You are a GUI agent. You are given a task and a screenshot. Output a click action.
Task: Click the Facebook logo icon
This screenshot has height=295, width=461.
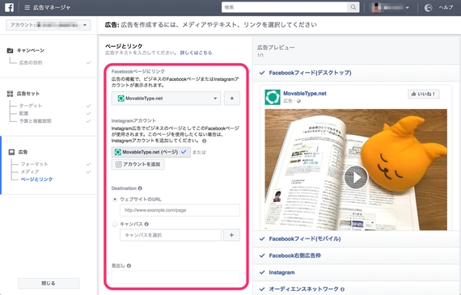[9, 7]
